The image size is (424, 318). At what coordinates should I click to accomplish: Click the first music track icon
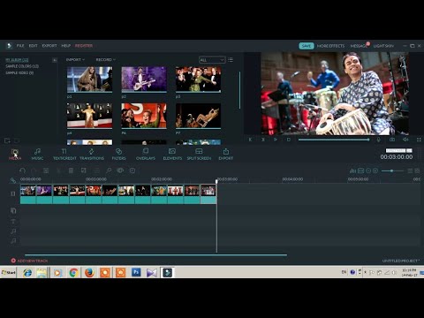pyautogui.click(x=13, y=231)
